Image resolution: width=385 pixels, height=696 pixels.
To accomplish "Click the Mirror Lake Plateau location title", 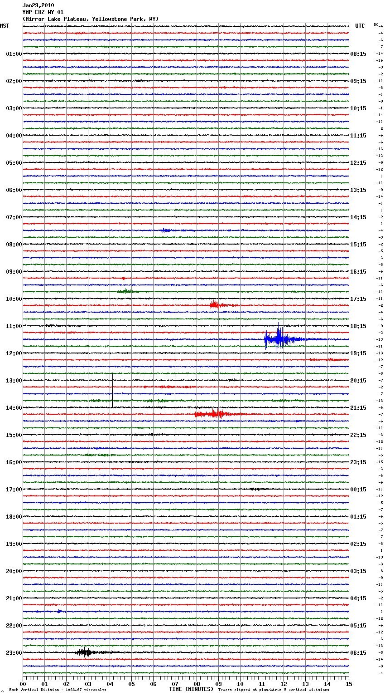I will [x=91, y=19].
